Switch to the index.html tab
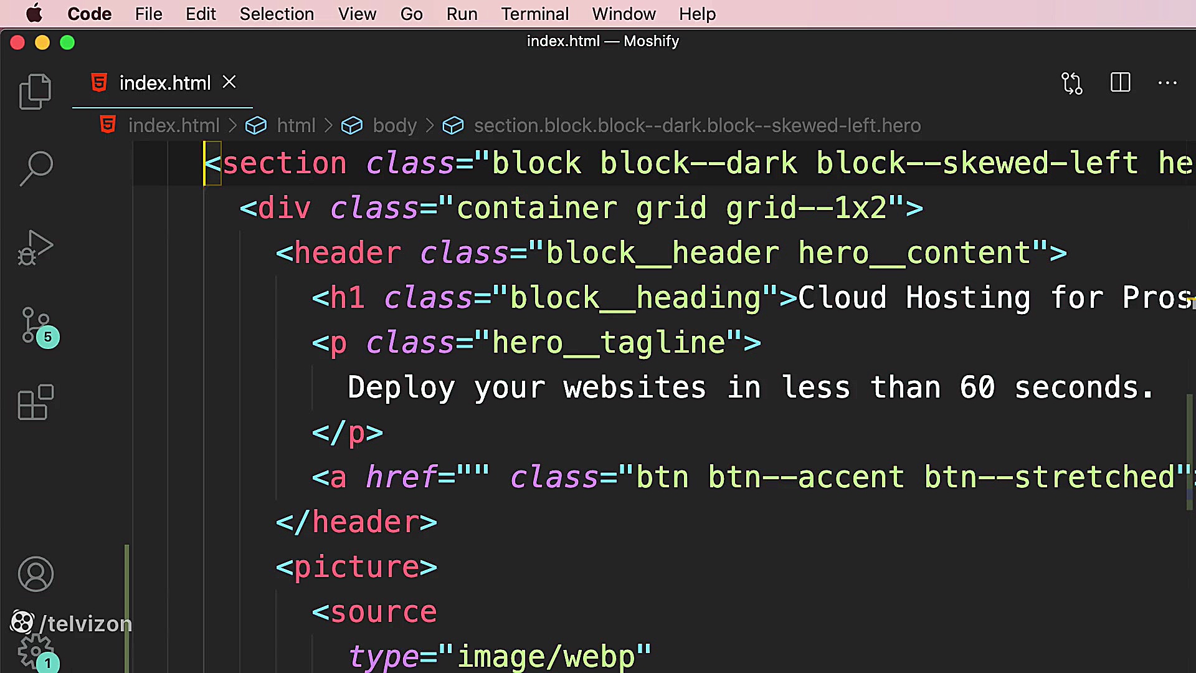The image size is (1196, 673). click(x=165, y=82)
